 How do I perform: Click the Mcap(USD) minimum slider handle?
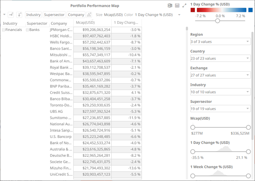(x=193, y=127)
